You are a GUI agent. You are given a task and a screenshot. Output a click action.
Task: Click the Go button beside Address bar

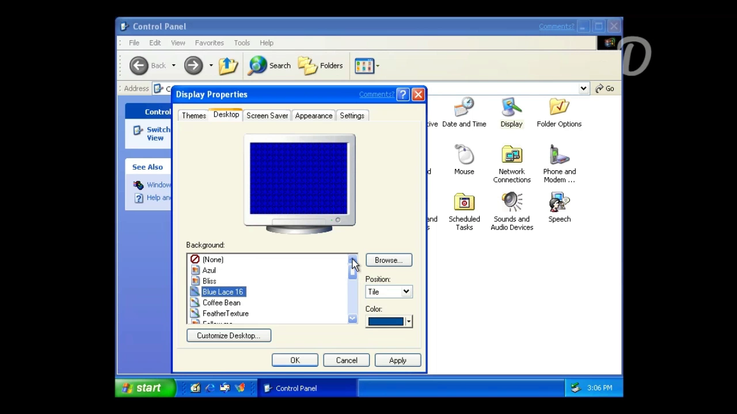(605, 89)
